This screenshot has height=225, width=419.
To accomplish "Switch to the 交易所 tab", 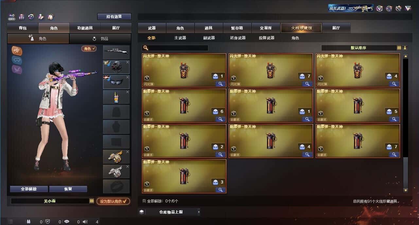I will (266, 28).
